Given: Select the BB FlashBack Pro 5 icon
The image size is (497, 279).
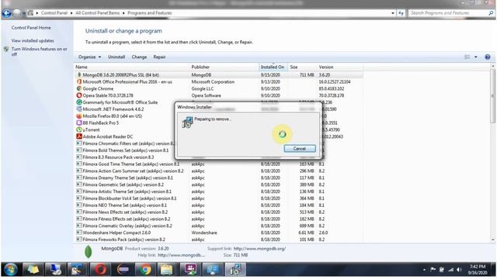Looking at the screenshot, I should (79, 122).
